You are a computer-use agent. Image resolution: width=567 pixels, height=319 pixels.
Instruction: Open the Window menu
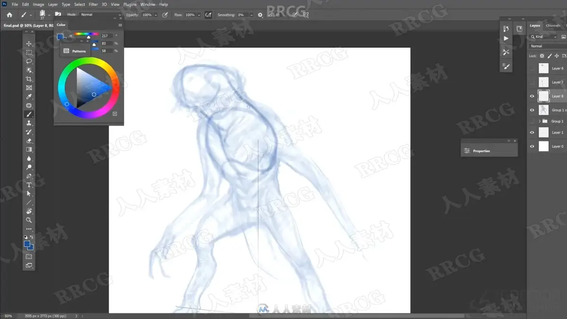tap(148, 4)
